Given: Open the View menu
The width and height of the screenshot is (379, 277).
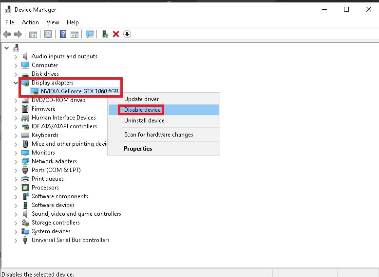Looking at the screenshot, I should tap(53, 22).
